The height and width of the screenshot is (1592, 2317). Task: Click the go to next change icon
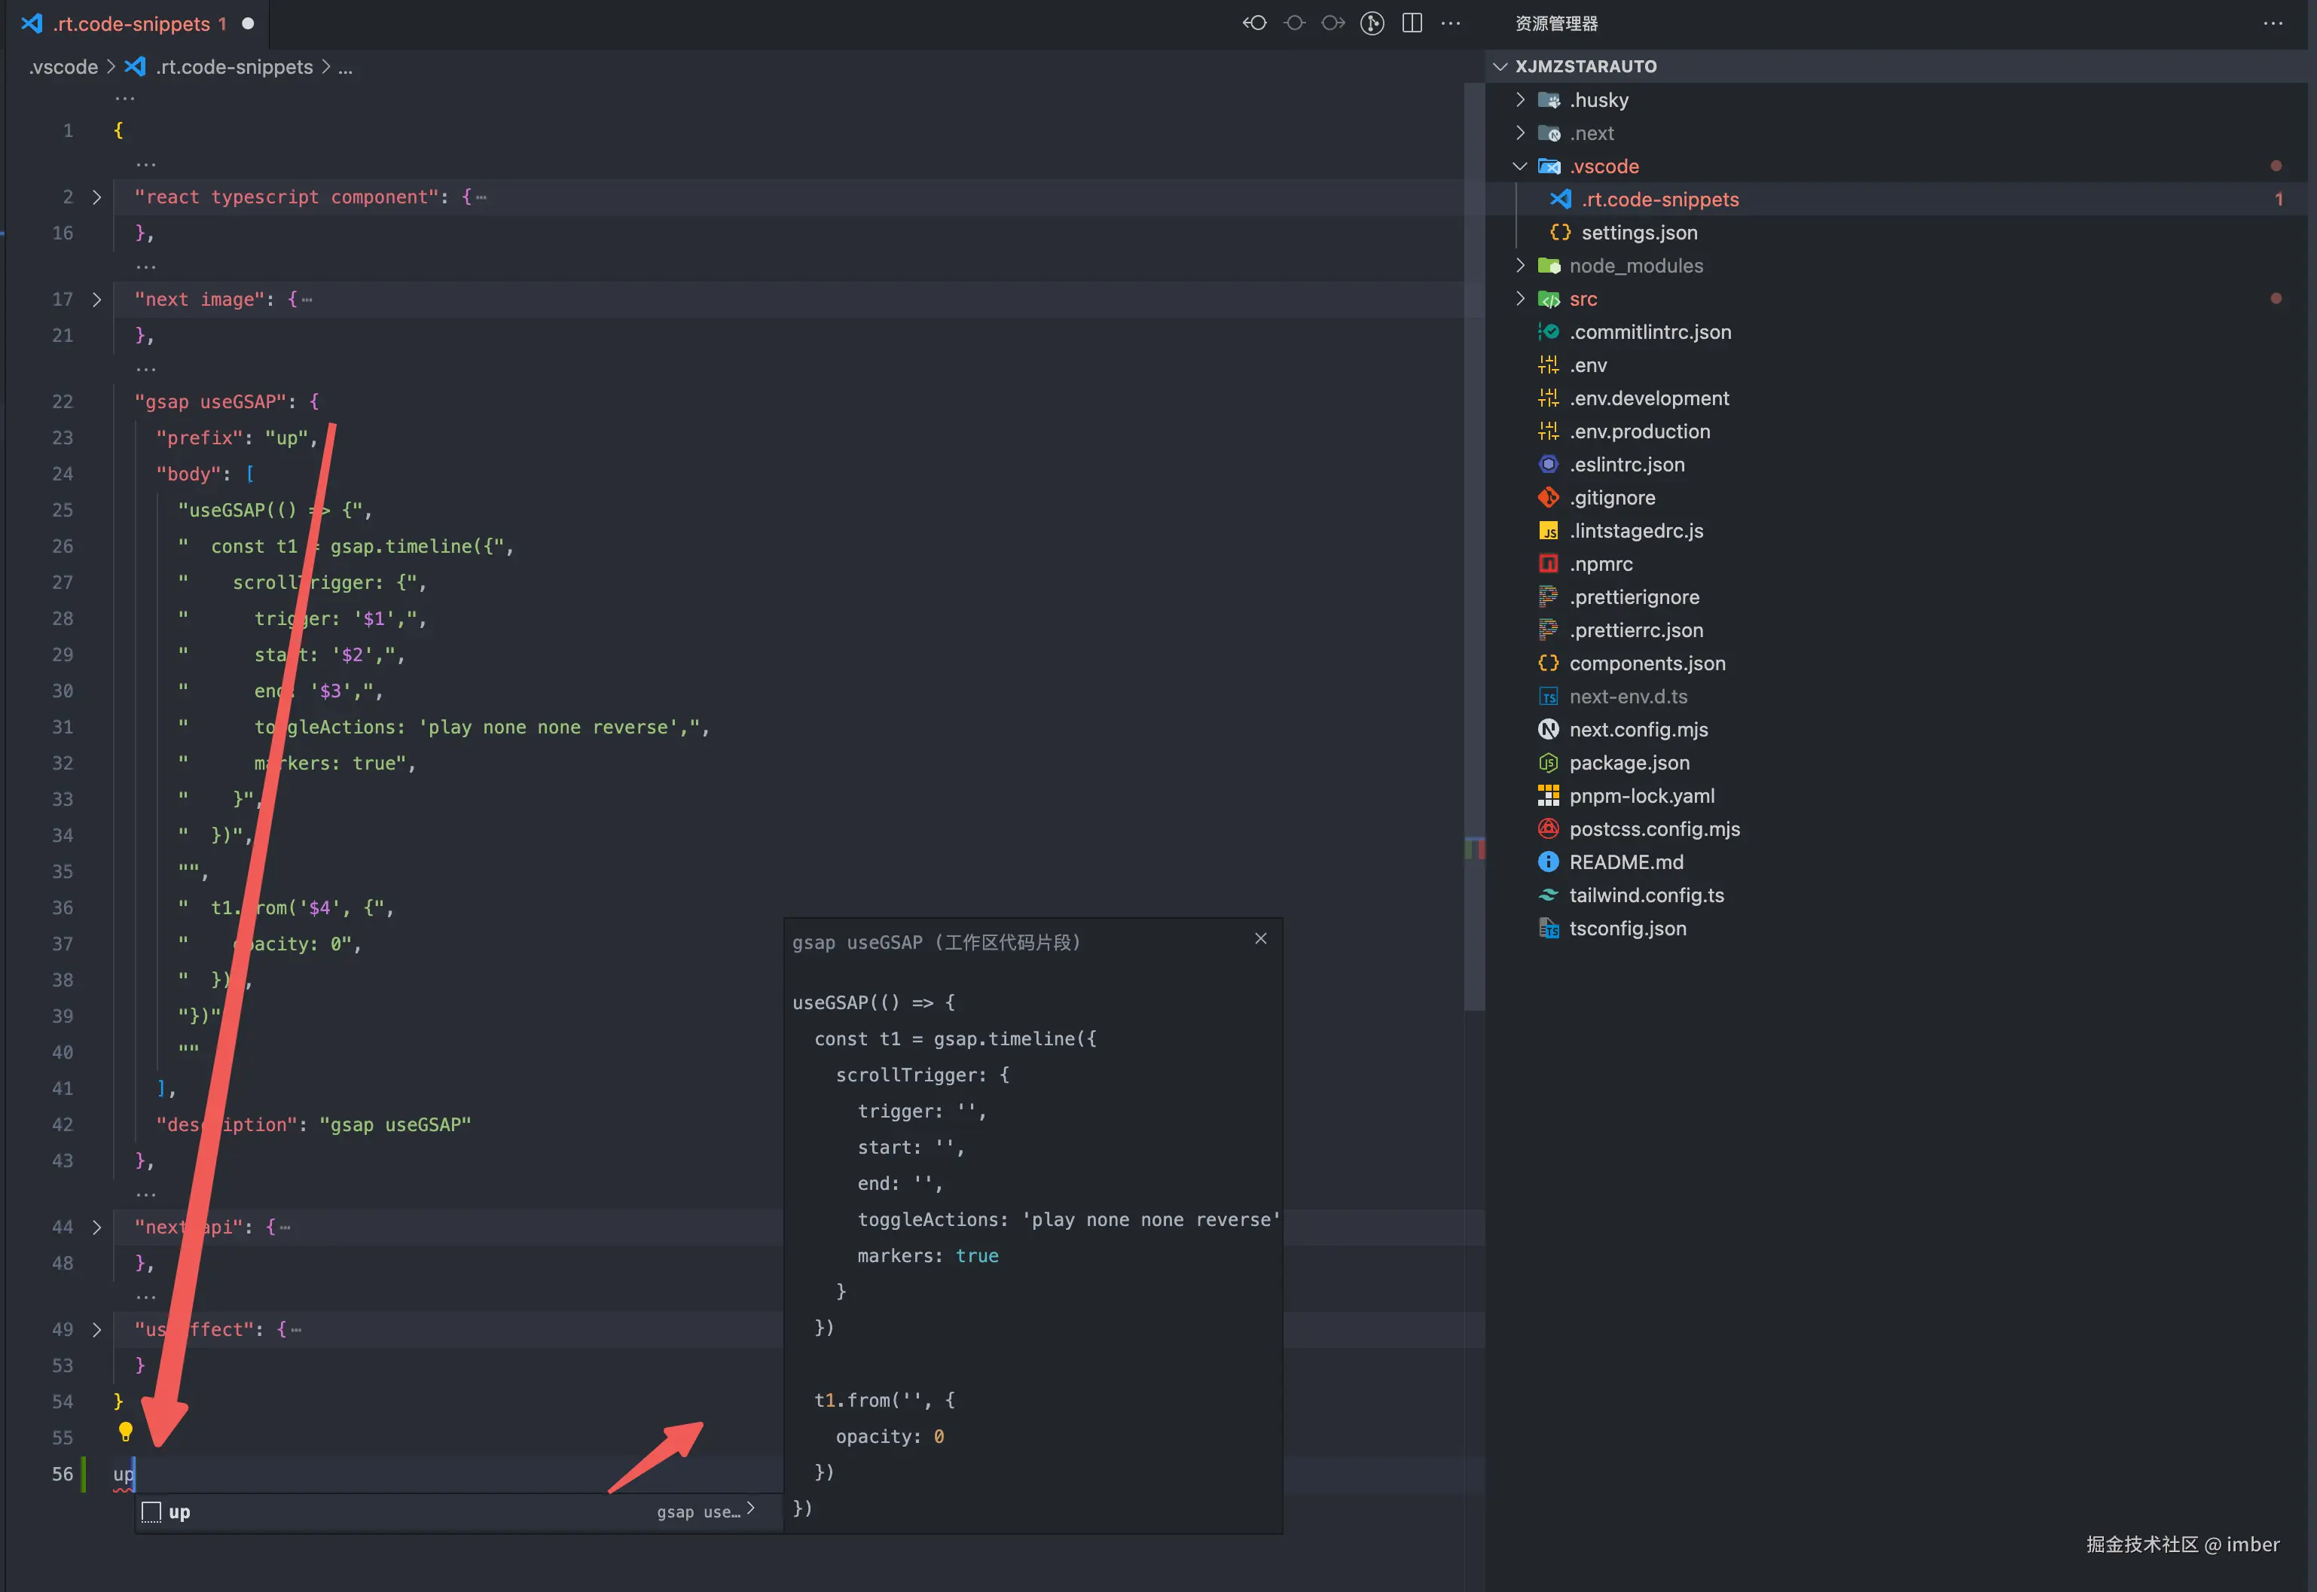[x=1333, y=23]
